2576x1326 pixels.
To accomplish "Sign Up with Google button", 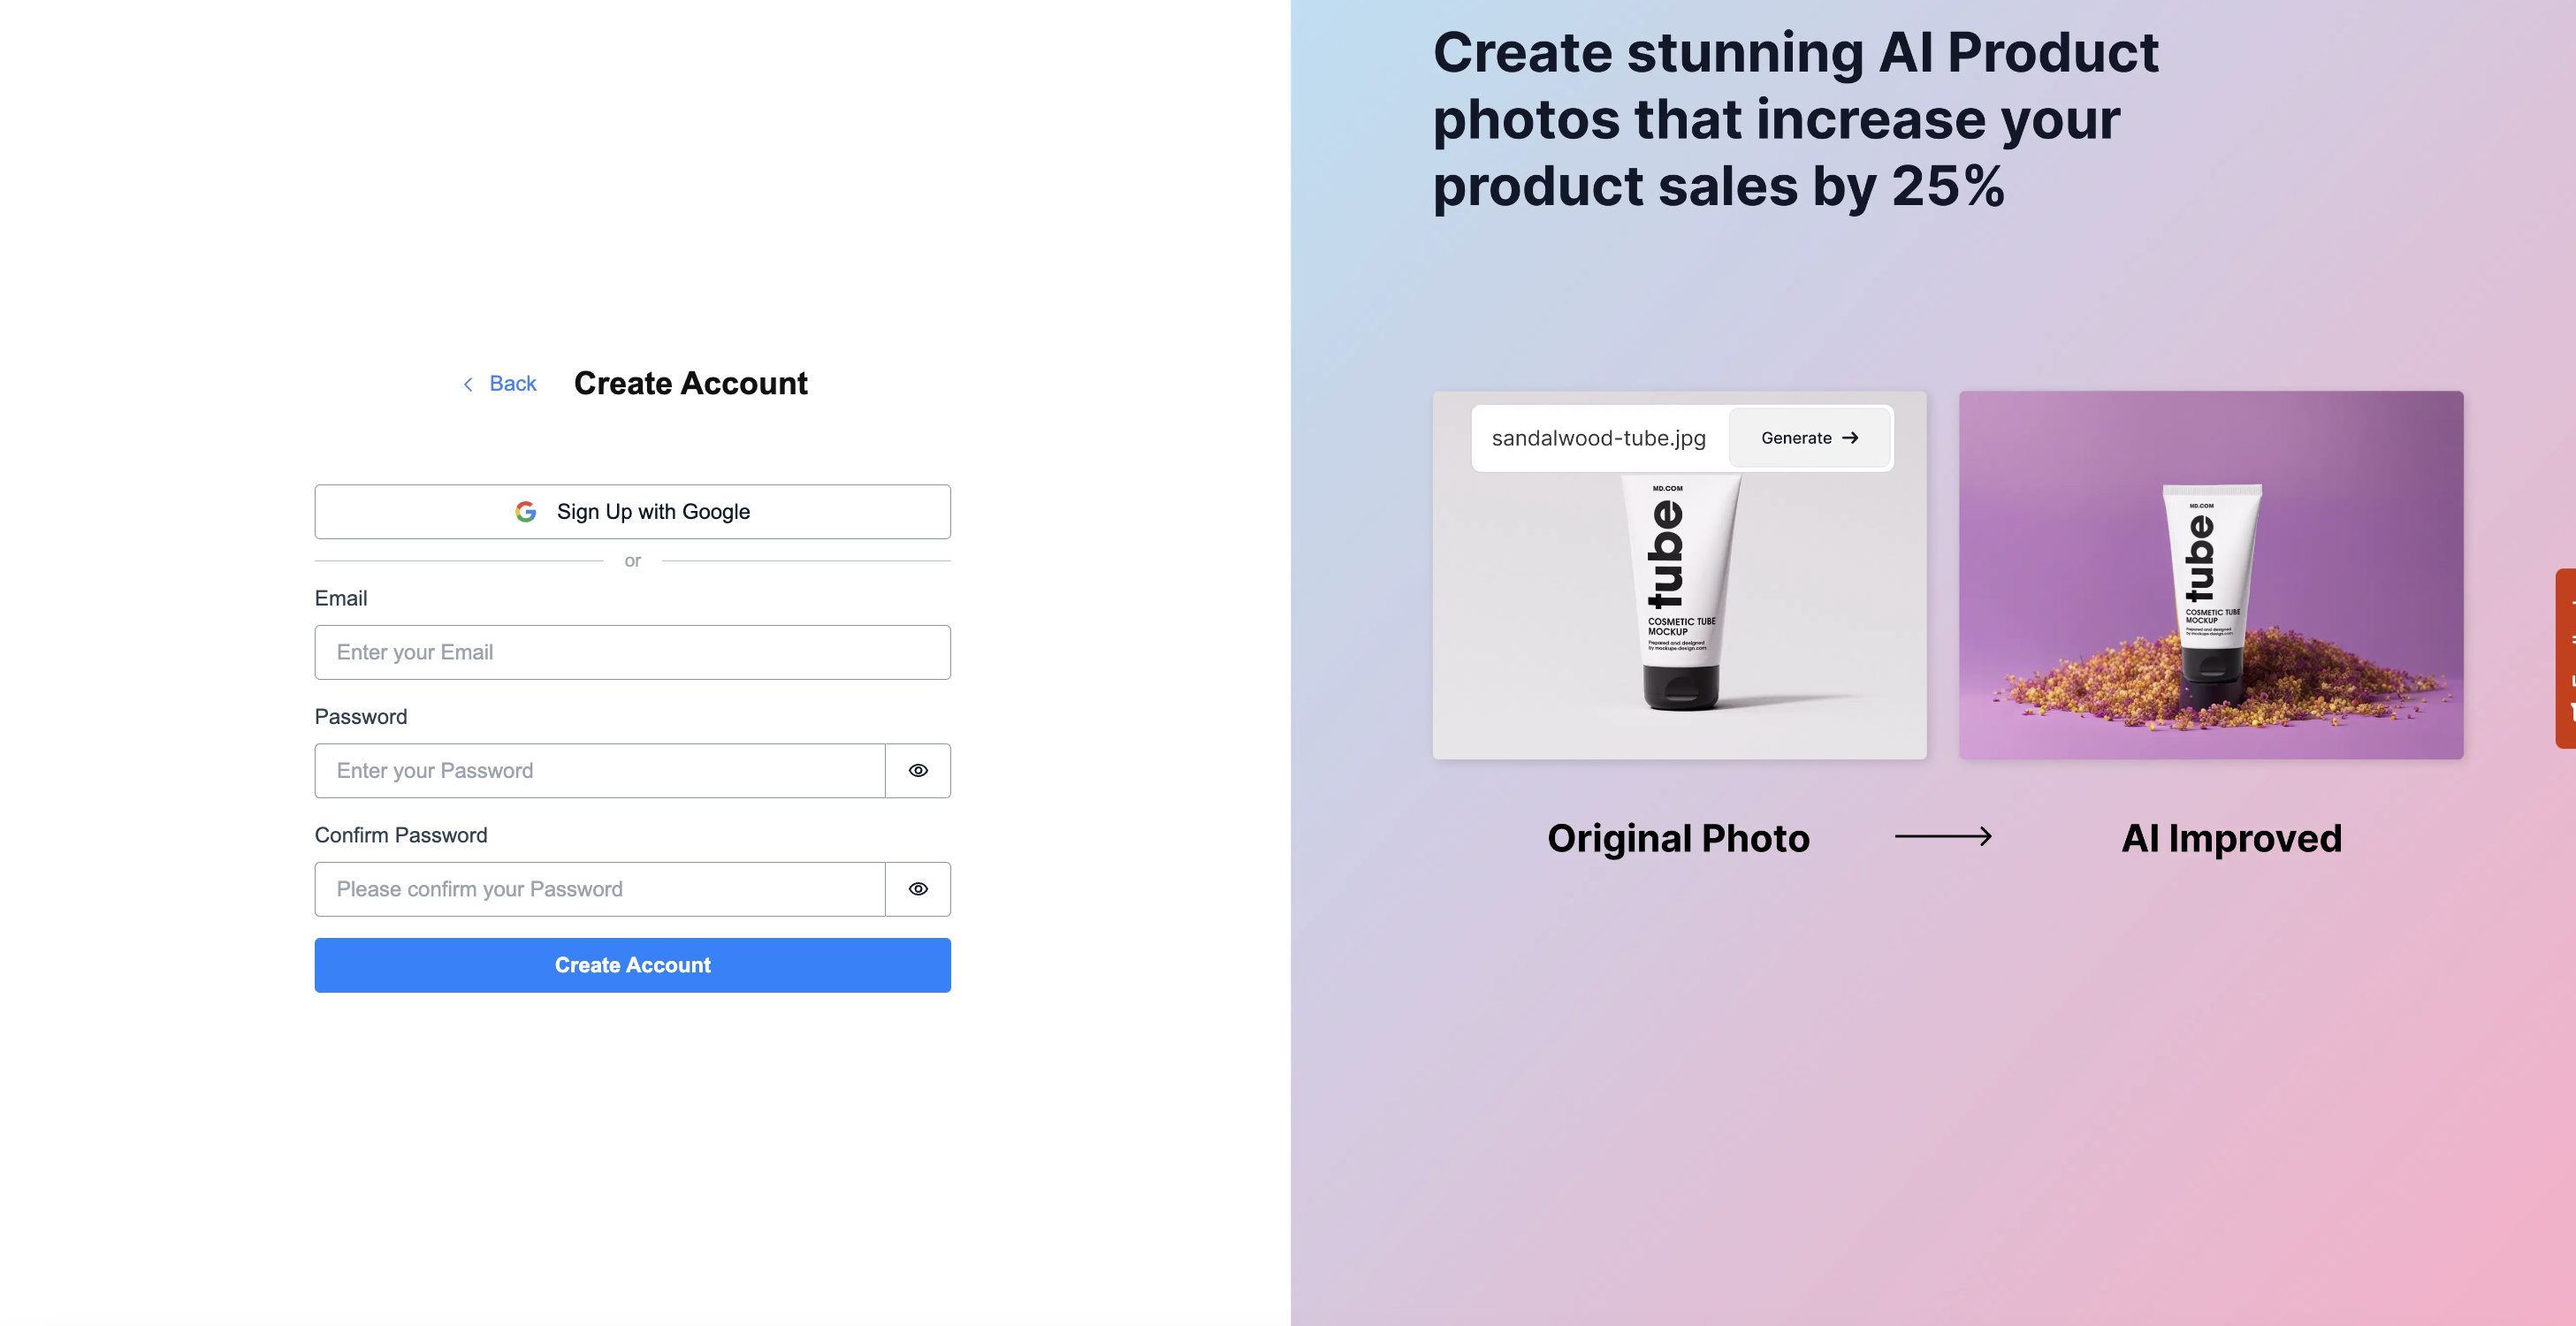I will point(632,512).
